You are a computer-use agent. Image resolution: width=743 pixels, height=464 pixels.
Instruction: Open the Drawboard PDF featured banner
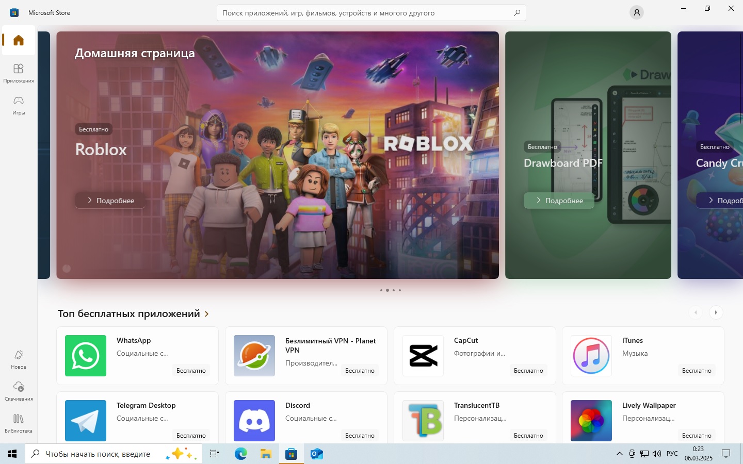click(588, 155)
